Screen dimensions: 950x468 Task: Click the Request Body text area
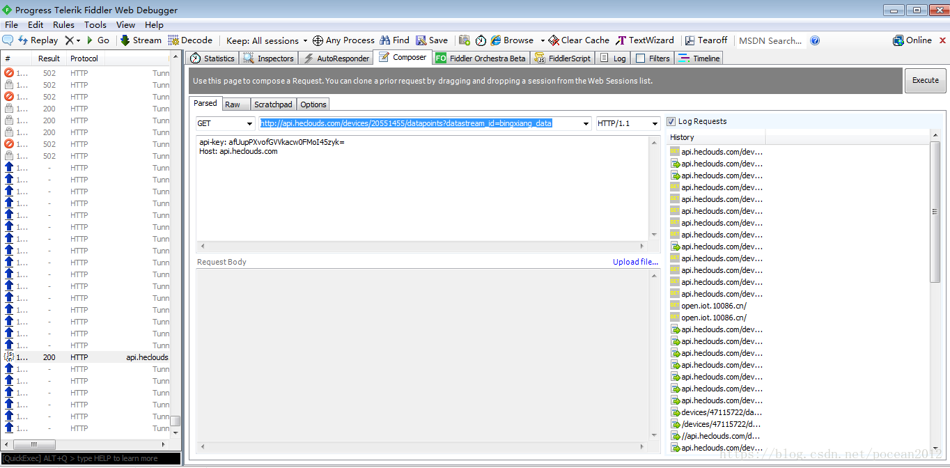(x=423, y=355)
